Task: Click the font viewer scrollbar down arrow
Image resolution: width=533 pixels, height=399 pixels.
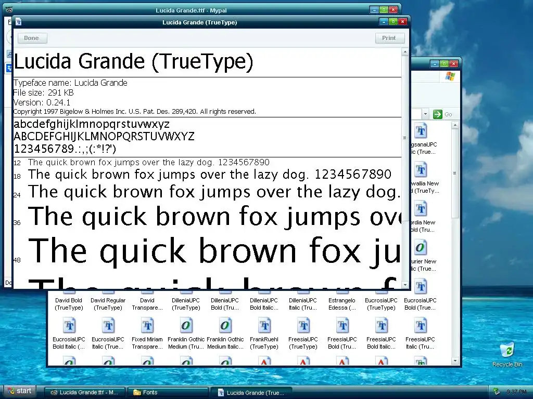Action: (x=405, y=285)
